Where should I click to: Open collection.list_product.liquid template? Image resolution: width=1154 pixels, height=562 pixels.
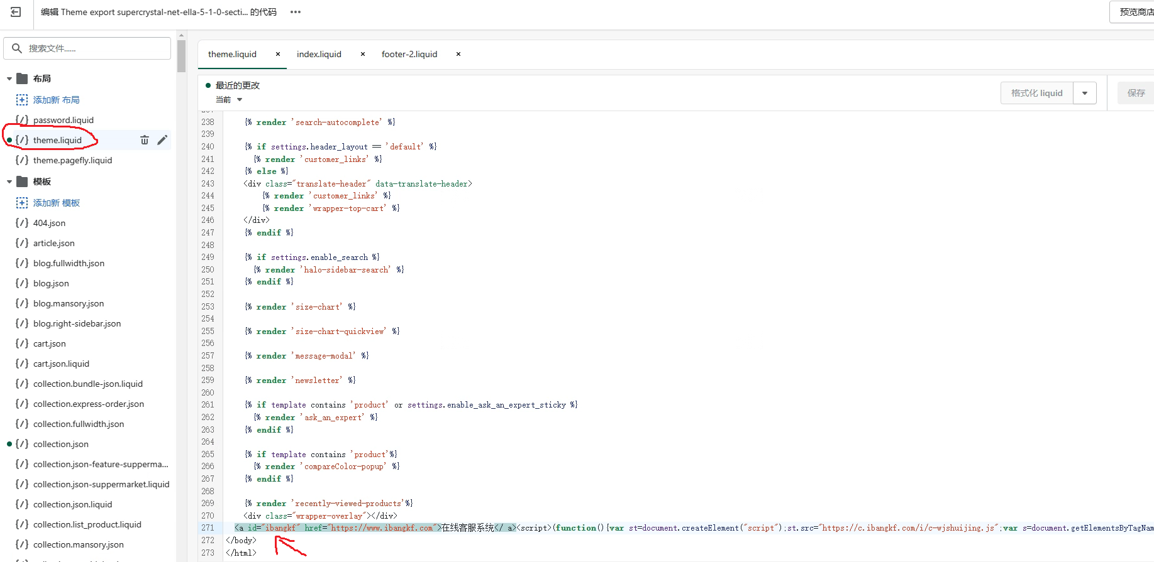click(87, 524)
